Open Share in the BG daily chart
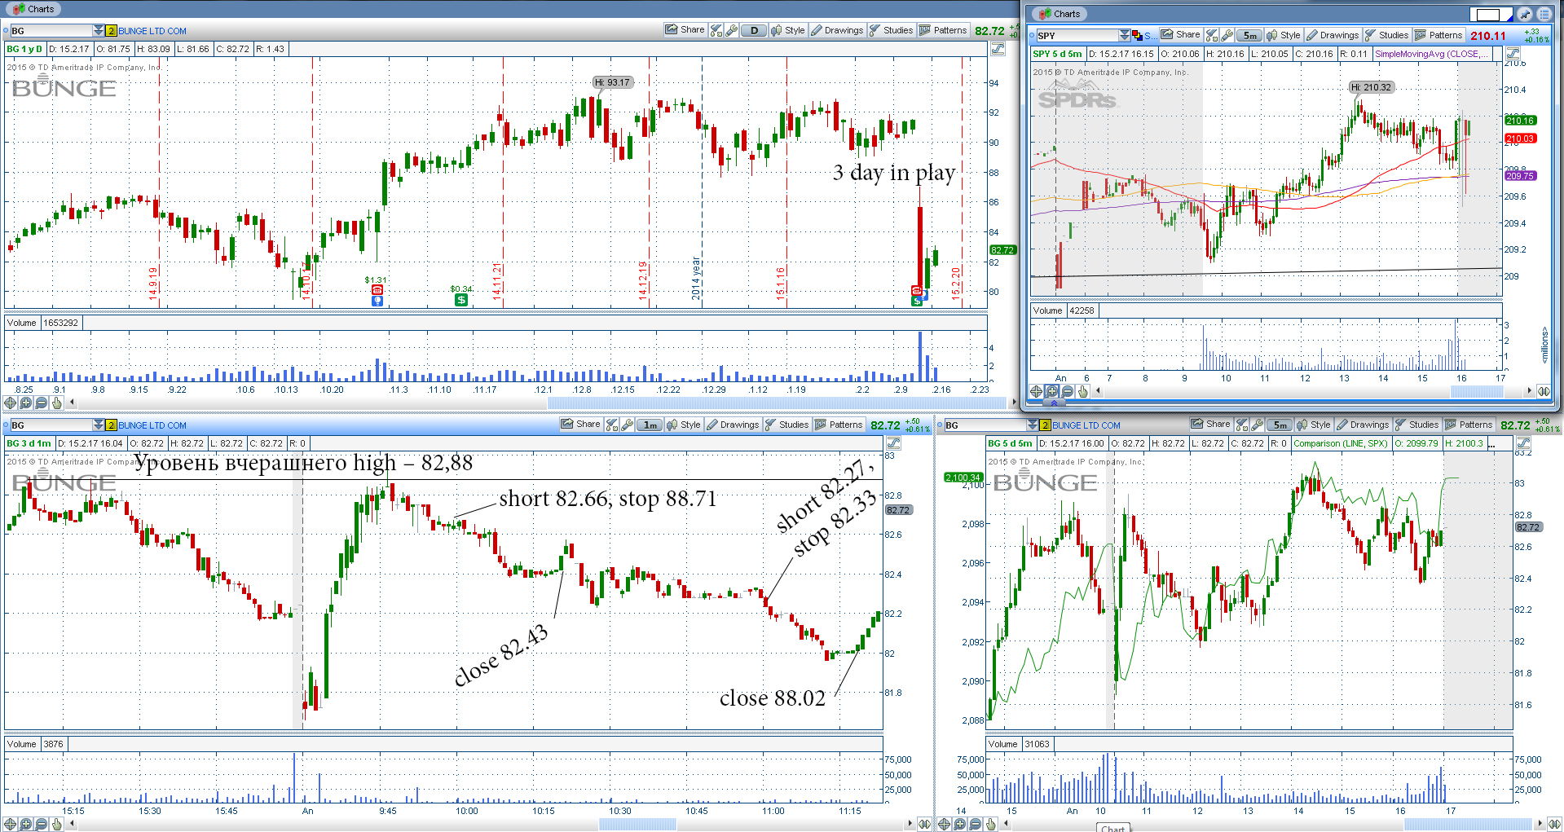This screenshot has height=832, width=1564. point(685,30)
